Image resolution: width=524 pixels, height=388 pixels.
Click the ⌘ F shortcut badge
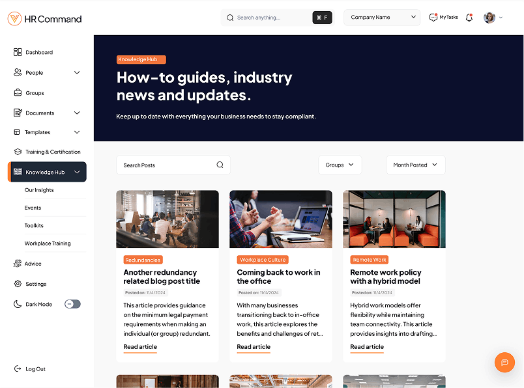tap(322, 18)
